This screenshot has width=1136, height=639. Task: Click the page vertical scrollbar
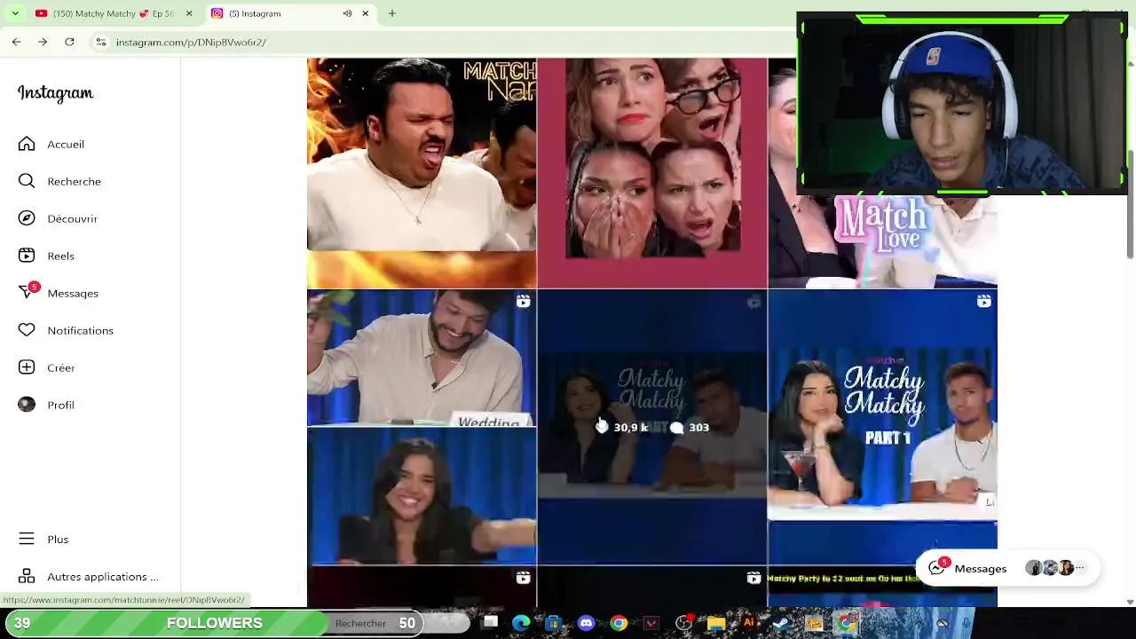click(x=1130, y=204)
